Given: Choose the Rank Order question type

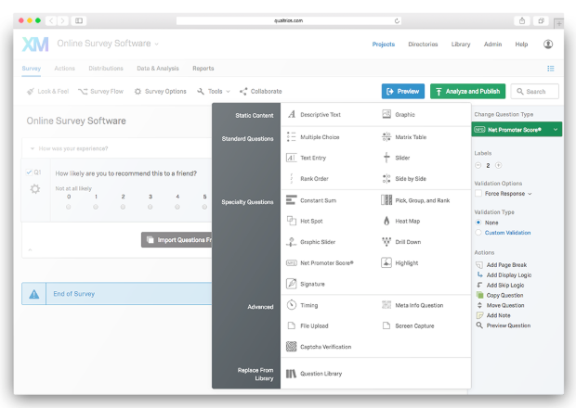Looking at the screenshot, I should 308,179.
